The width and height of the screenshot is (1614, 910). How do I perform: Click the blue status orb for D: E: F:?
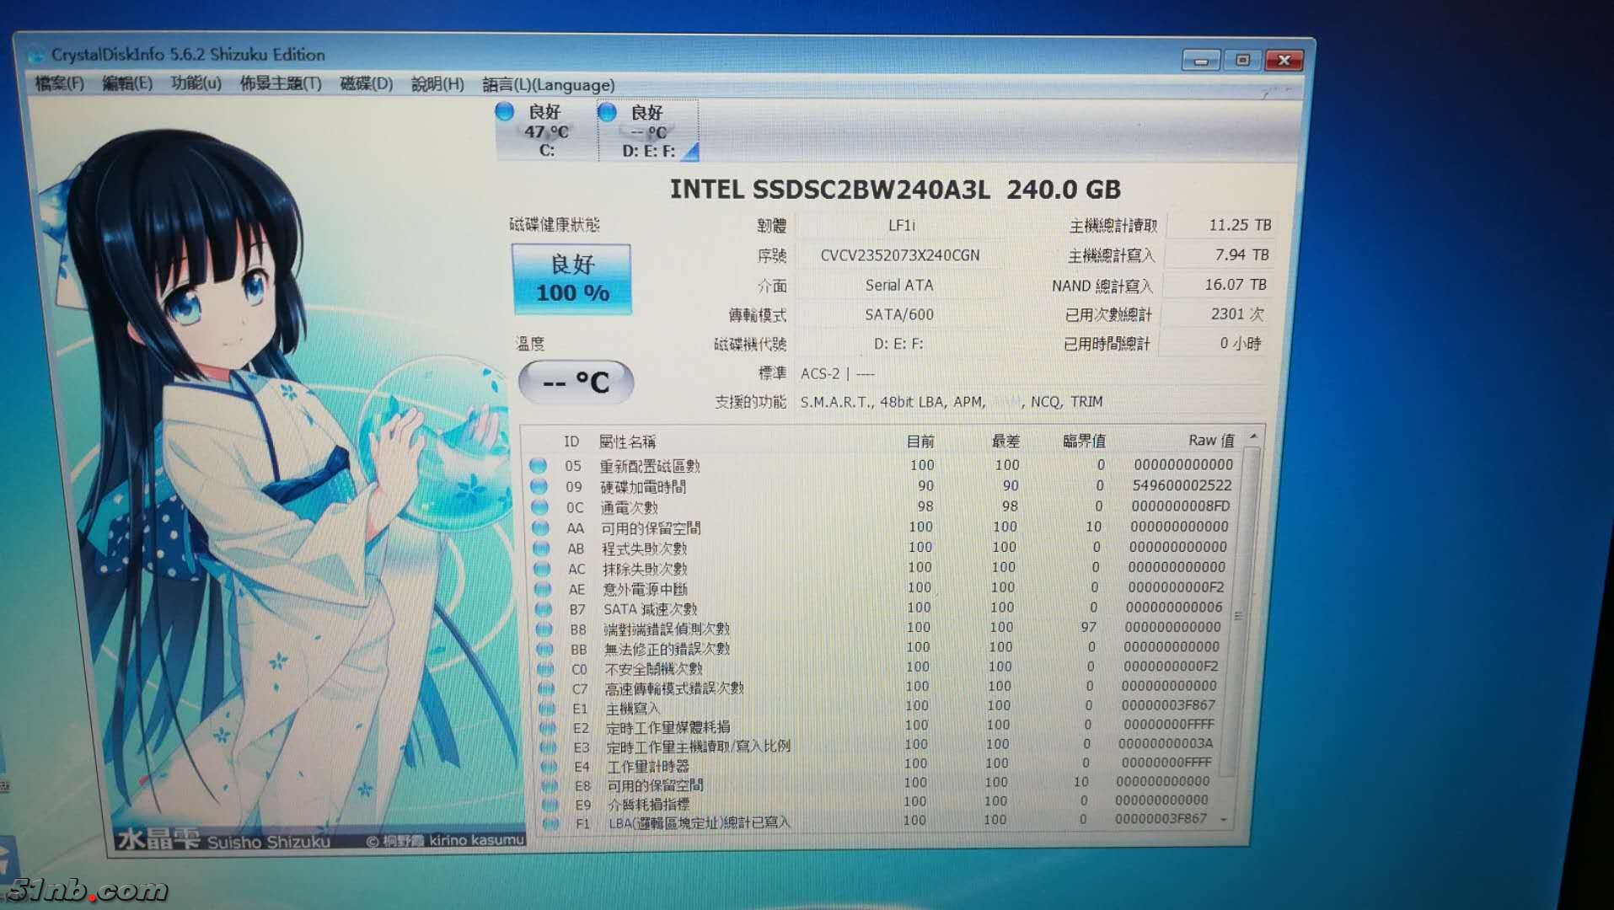607,112
